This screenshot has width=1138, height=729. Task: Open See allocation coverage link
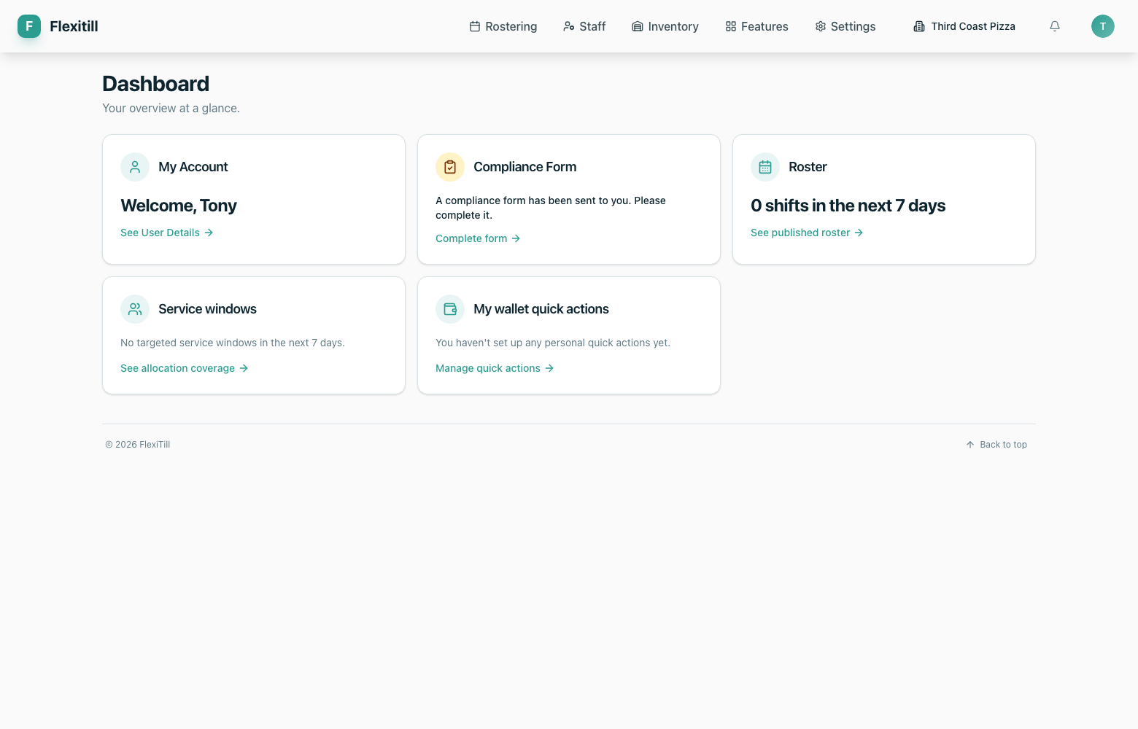coord(185,368)
